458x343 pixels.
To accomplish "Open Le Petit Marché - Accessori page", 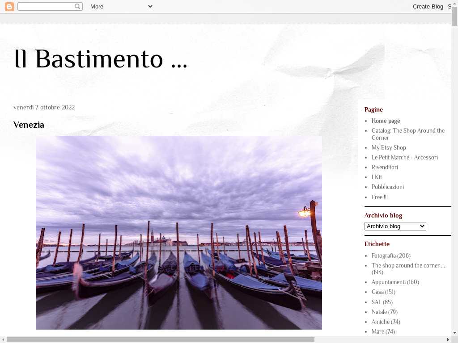I will (x=404, y=158).
